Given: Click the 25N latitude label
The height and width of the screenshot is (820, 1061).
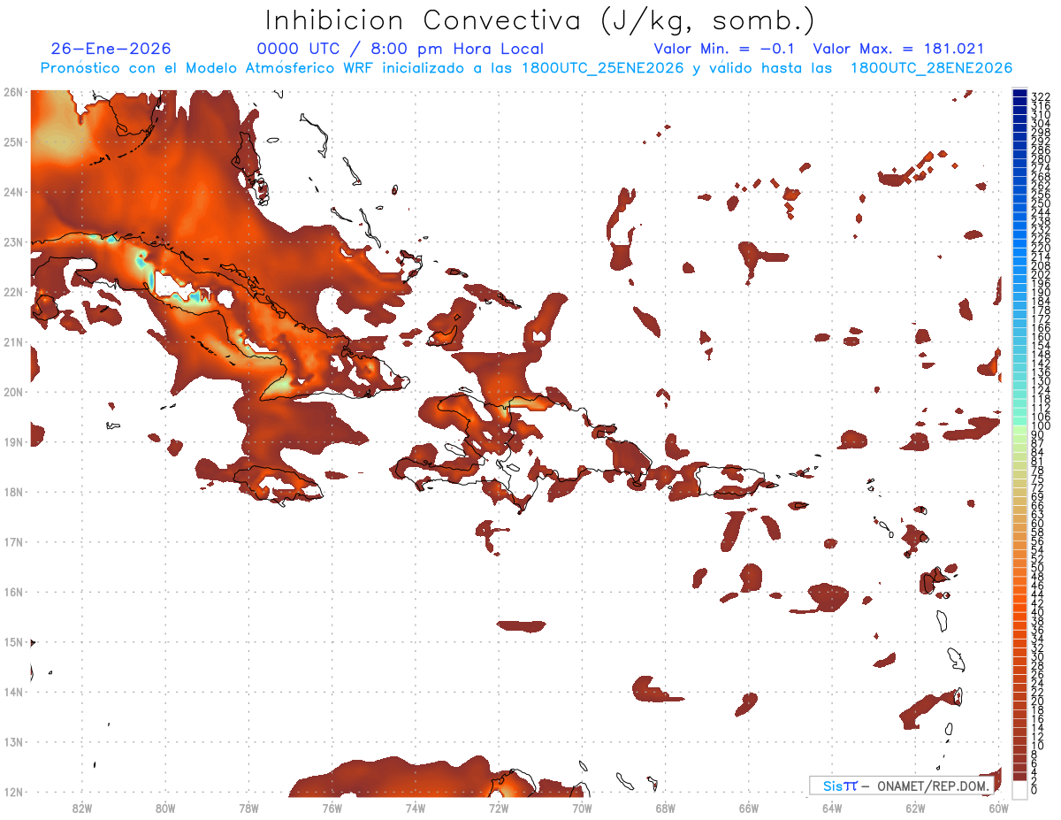Looking at the screenshot, I should point(12,142).
